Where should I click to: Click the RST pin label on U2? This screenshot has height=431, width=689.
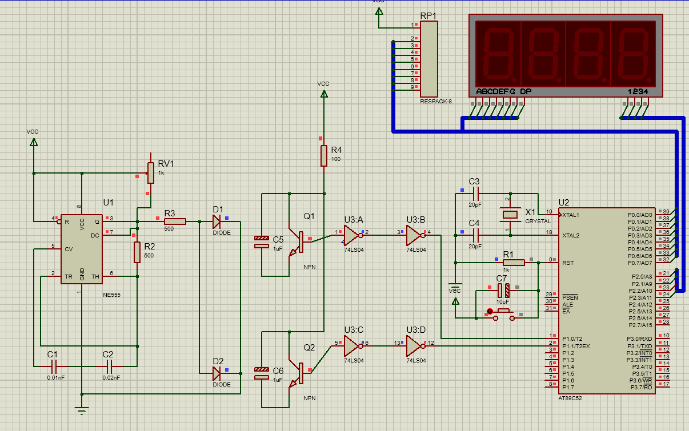[x=567, y=263]
